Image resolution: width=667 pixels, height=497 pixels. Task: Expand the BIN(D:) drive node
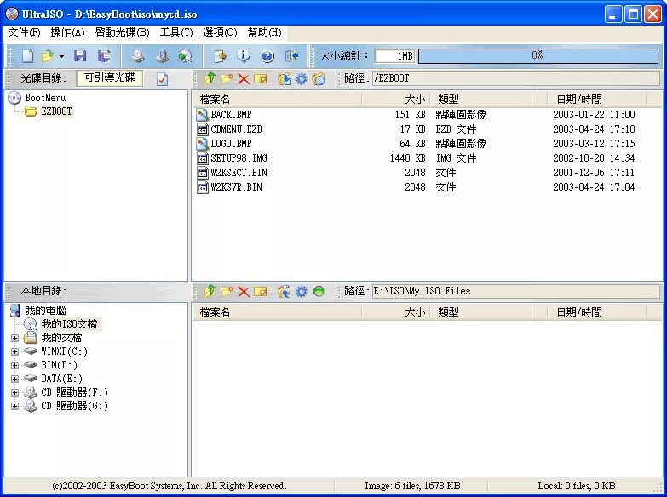point(14,366)
